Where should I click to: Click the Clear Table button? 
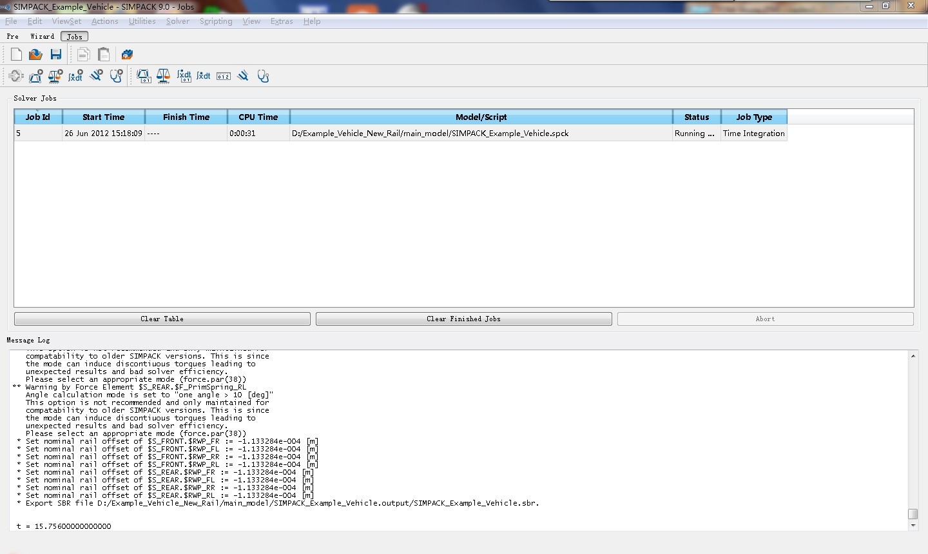[x=162, y=319]
